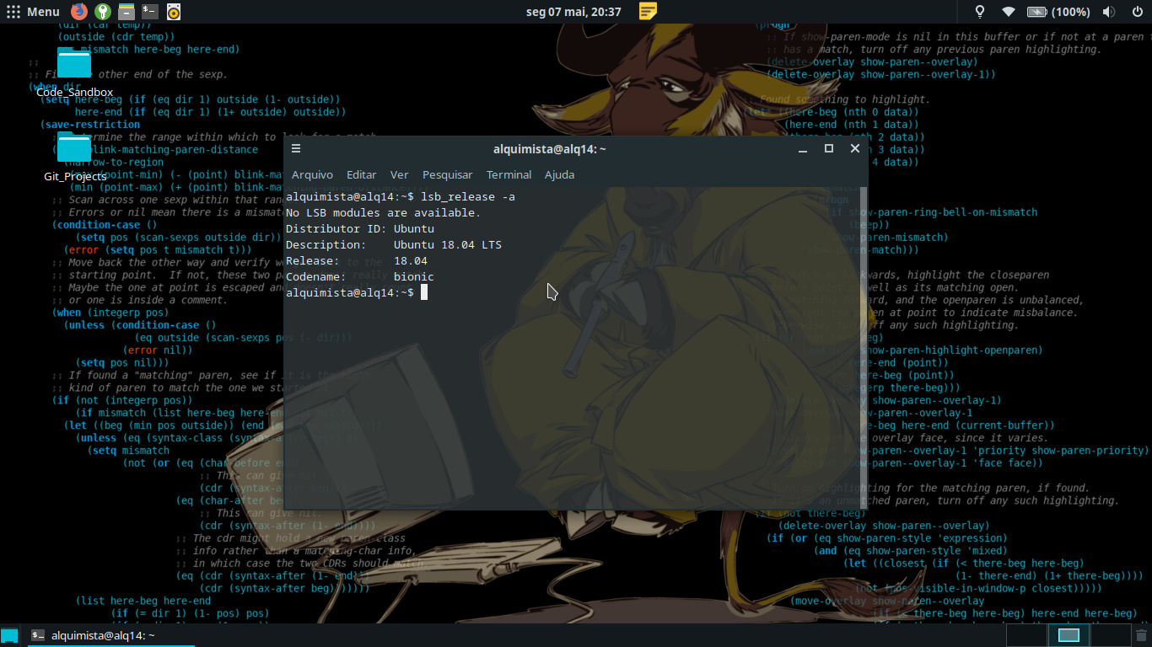Open the terminal window's hamburger menu
Image resolution: width=1152 pixels, height=647 pixels.
pyautogui.click(x=296, y=148)
